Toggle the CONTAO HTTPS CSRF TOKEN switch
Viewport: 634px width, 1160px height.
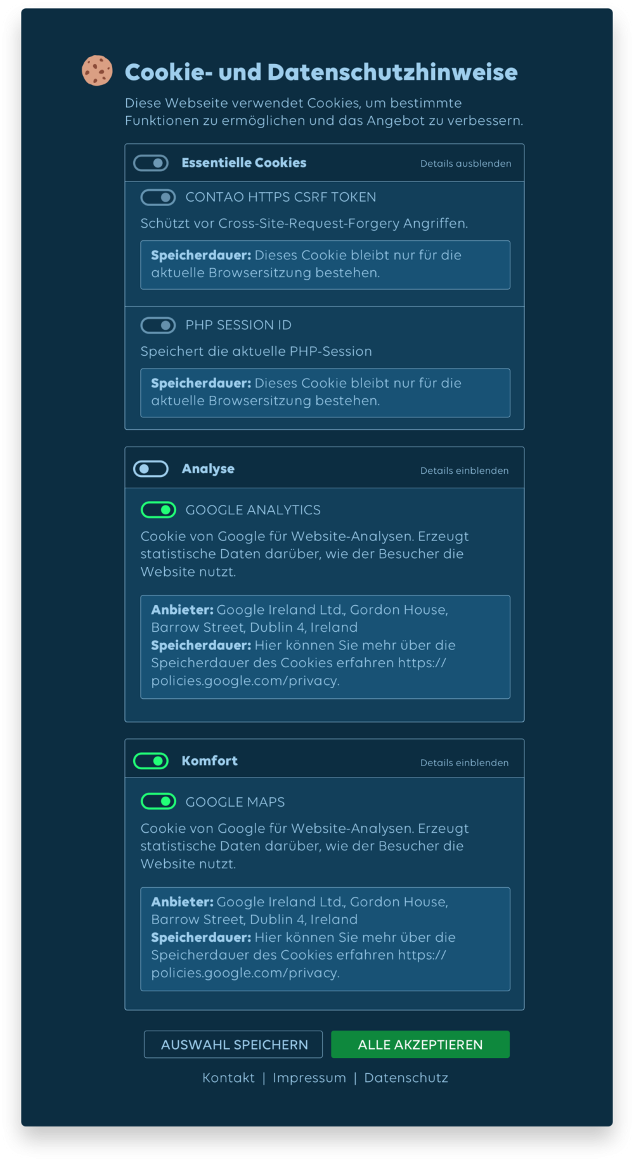pos(158,197)
